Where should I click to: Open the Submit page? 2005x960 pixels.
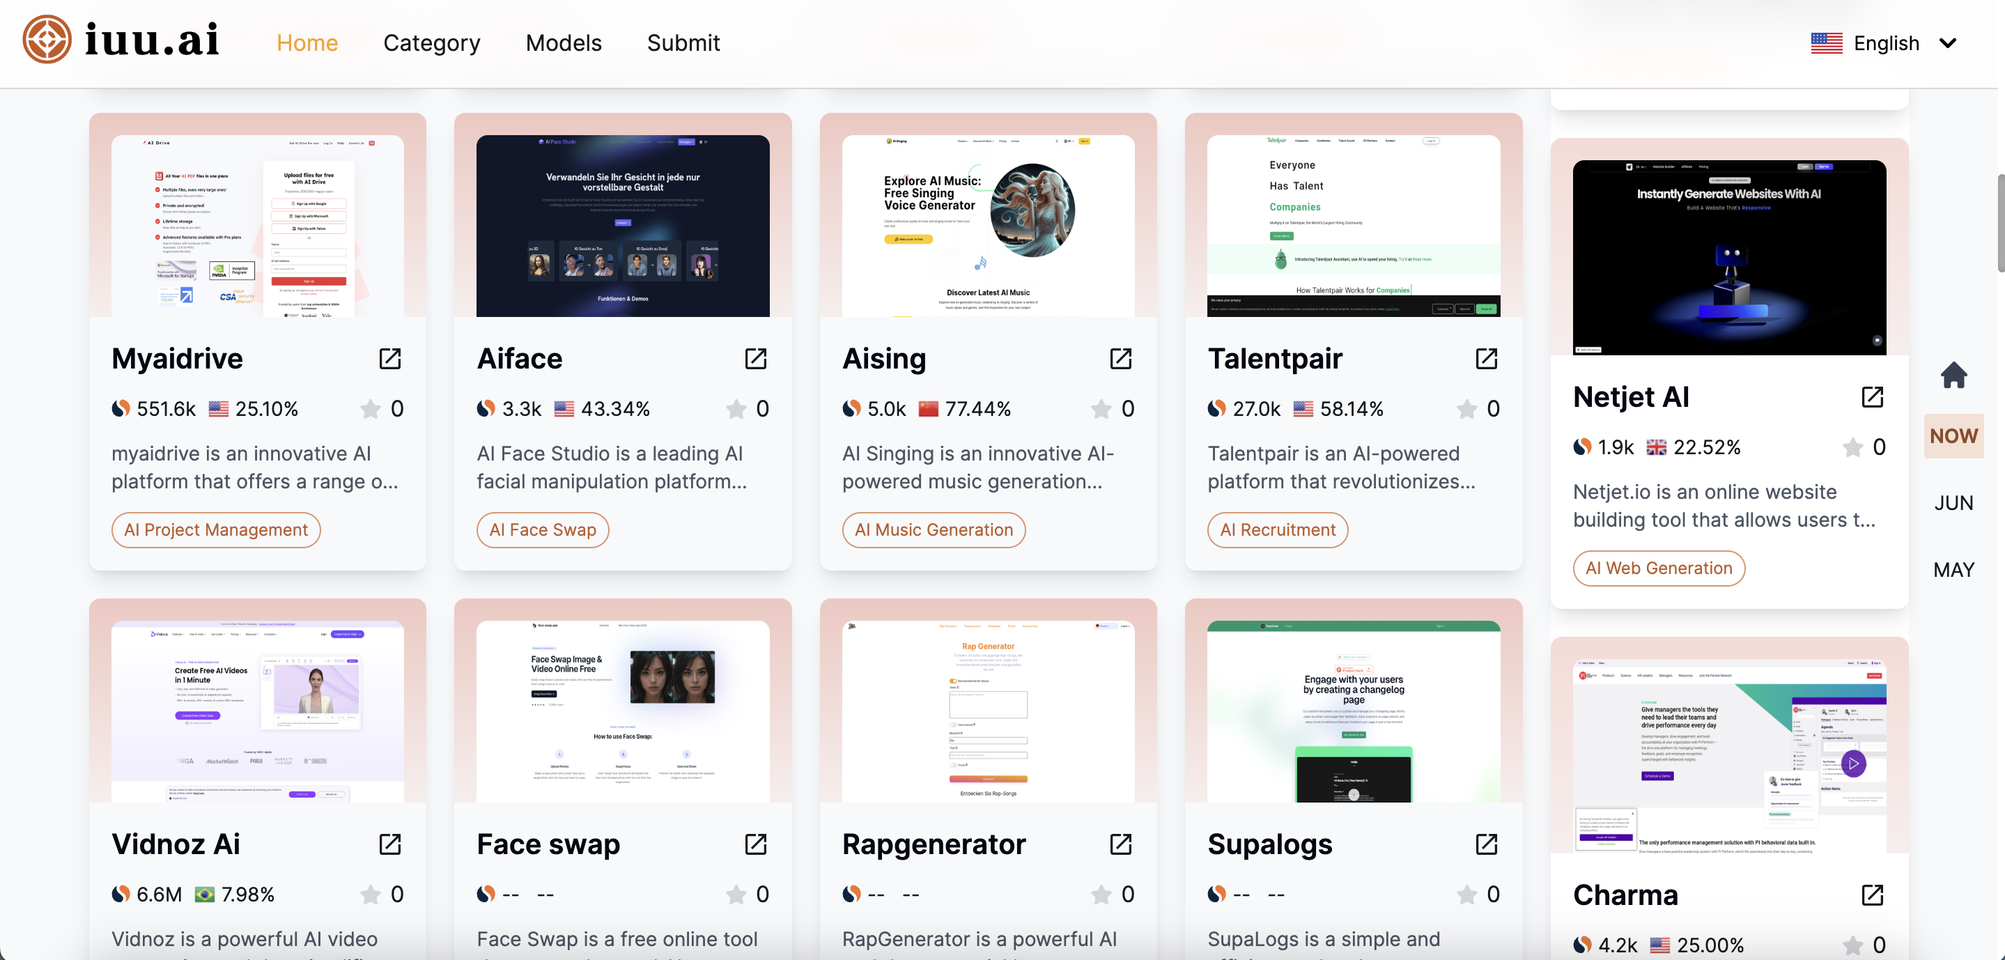[x=683, y=44]
